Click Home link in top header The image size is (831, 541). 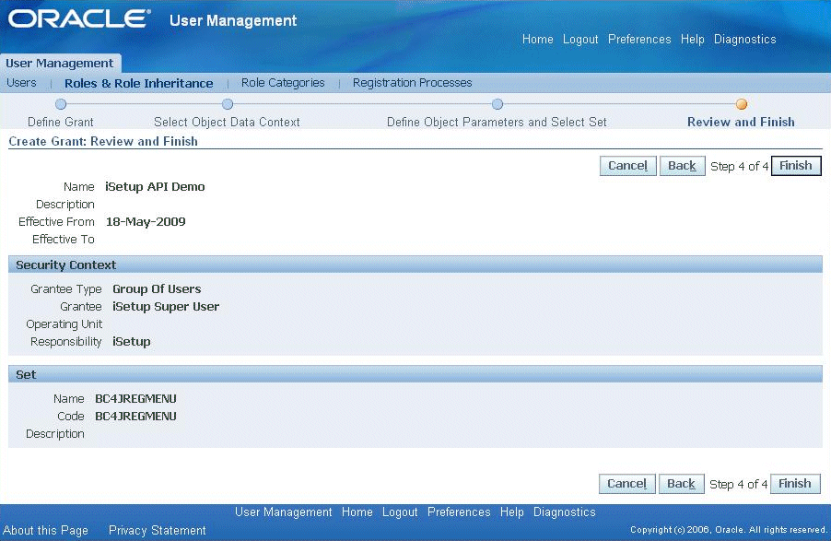[537, 40]
